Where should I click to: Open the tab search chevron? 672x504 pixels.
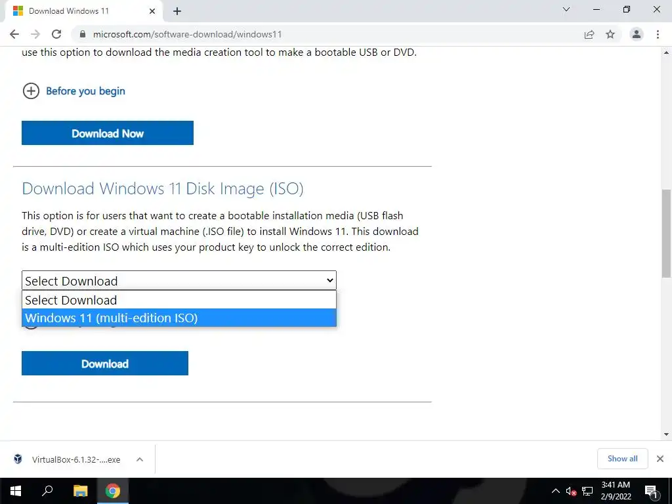pos(566,9)
